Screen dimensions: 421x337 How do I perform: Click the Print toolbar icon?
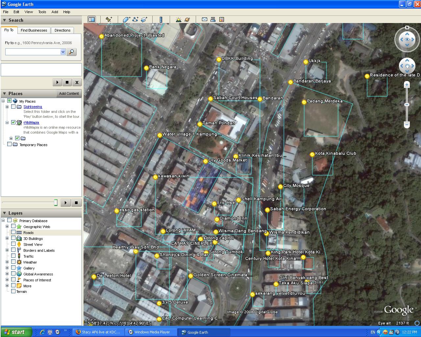pos(213,19)
